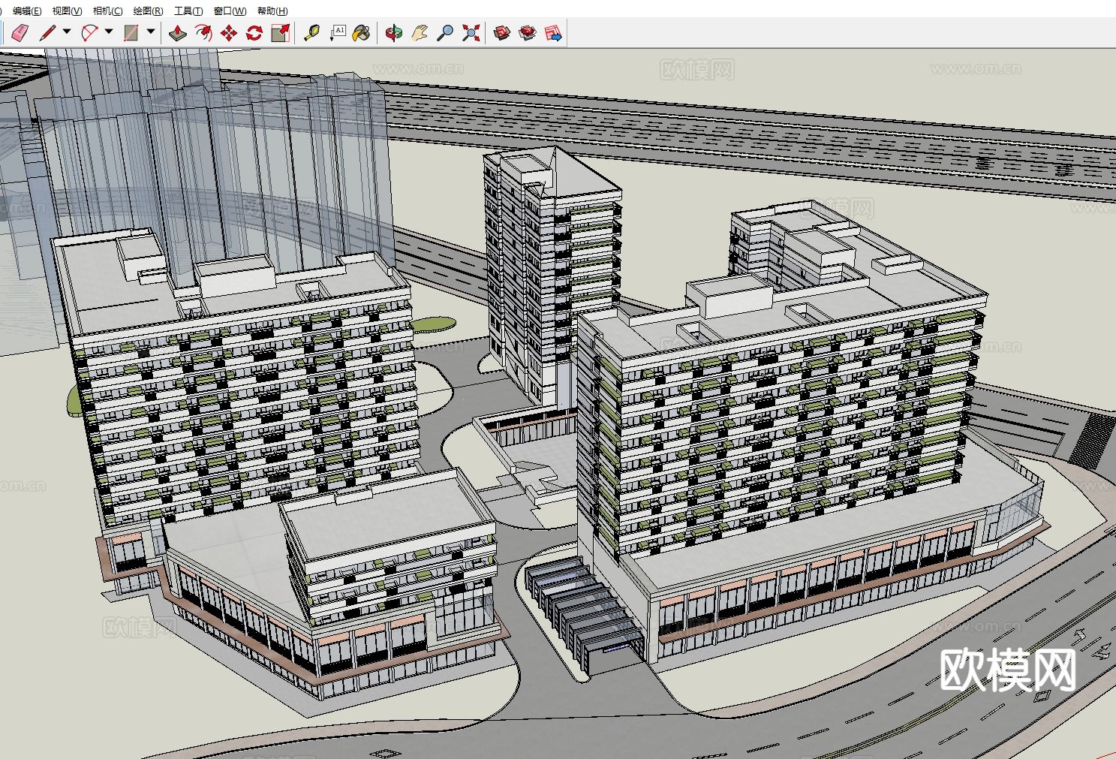The image size is (1116, 759).
Task: Open the Rectangle tool dropdown arrow
Action: tap(151, 32)
